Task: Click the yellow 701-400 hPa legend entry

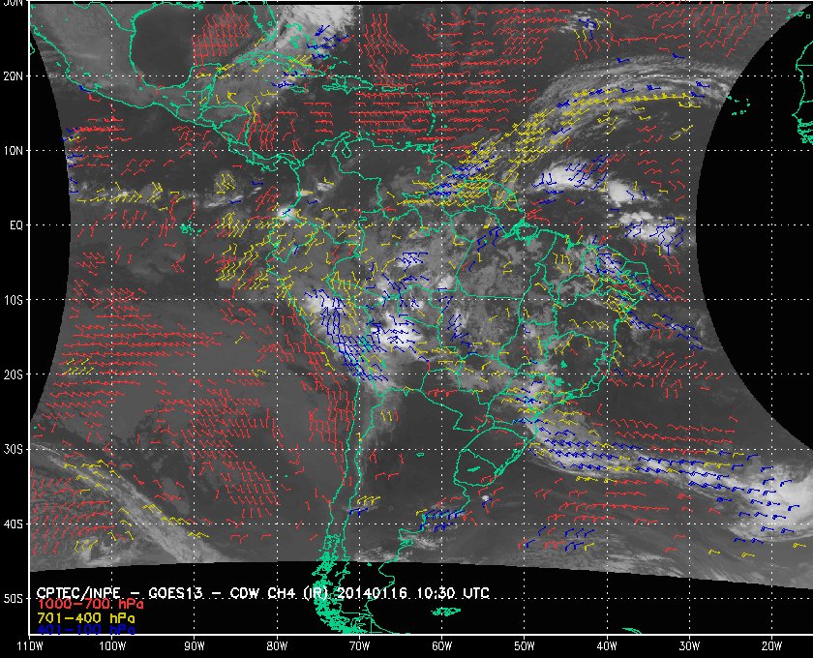Action: (x=85, y=618)
